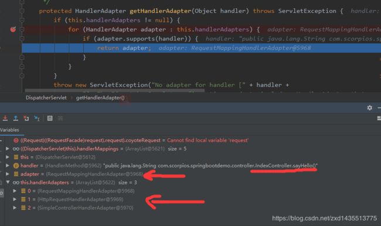Click the parameter icon next to handler
This screenshot has width=381, height=226.
tap(16, 166)
